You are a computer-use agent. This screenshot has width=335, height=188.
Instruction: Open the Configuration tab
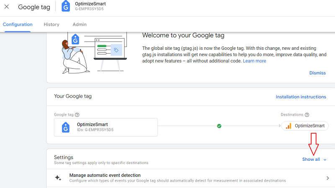click(18, 24)
